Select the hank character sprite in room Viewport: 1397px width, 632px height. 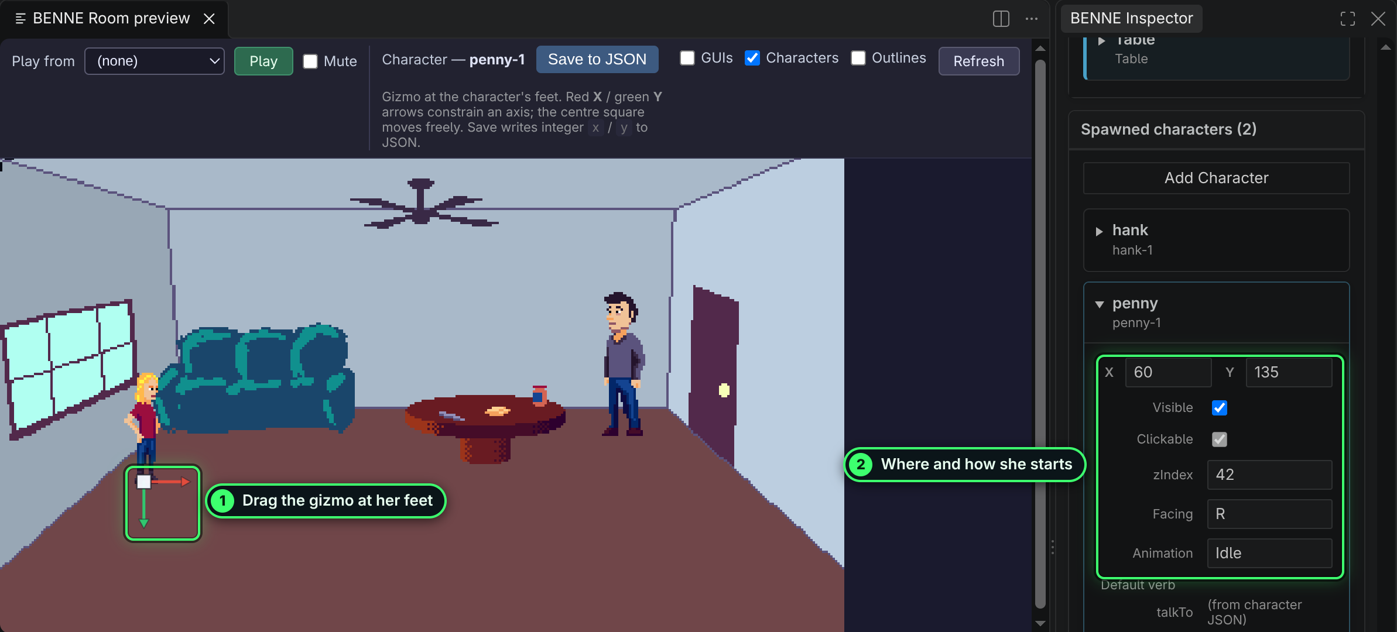(x=624, y=364)
